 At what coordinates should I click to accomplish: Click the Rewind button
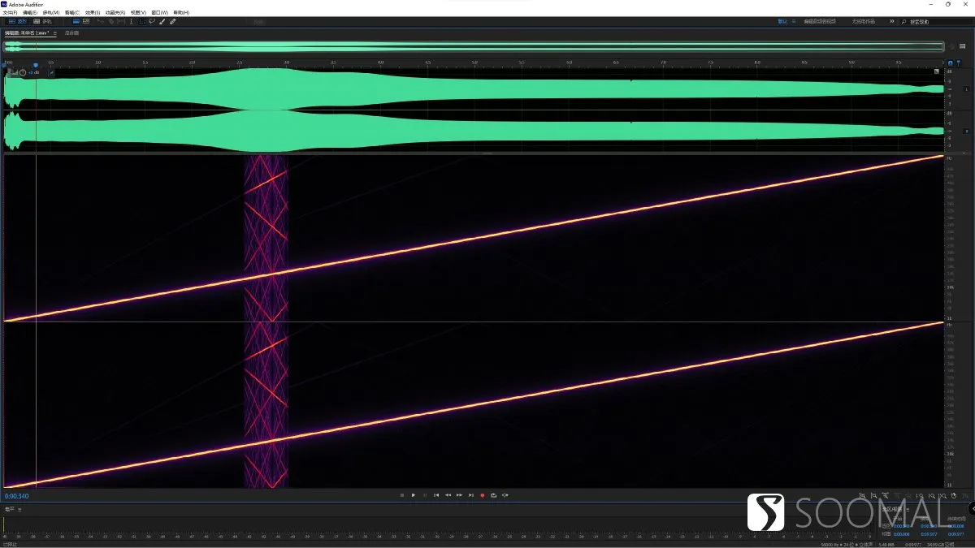pos(448,494)
